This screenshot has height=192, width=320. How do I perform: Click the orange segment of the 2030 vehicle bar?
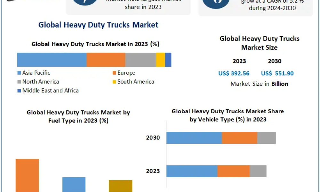tap(240, 138)
